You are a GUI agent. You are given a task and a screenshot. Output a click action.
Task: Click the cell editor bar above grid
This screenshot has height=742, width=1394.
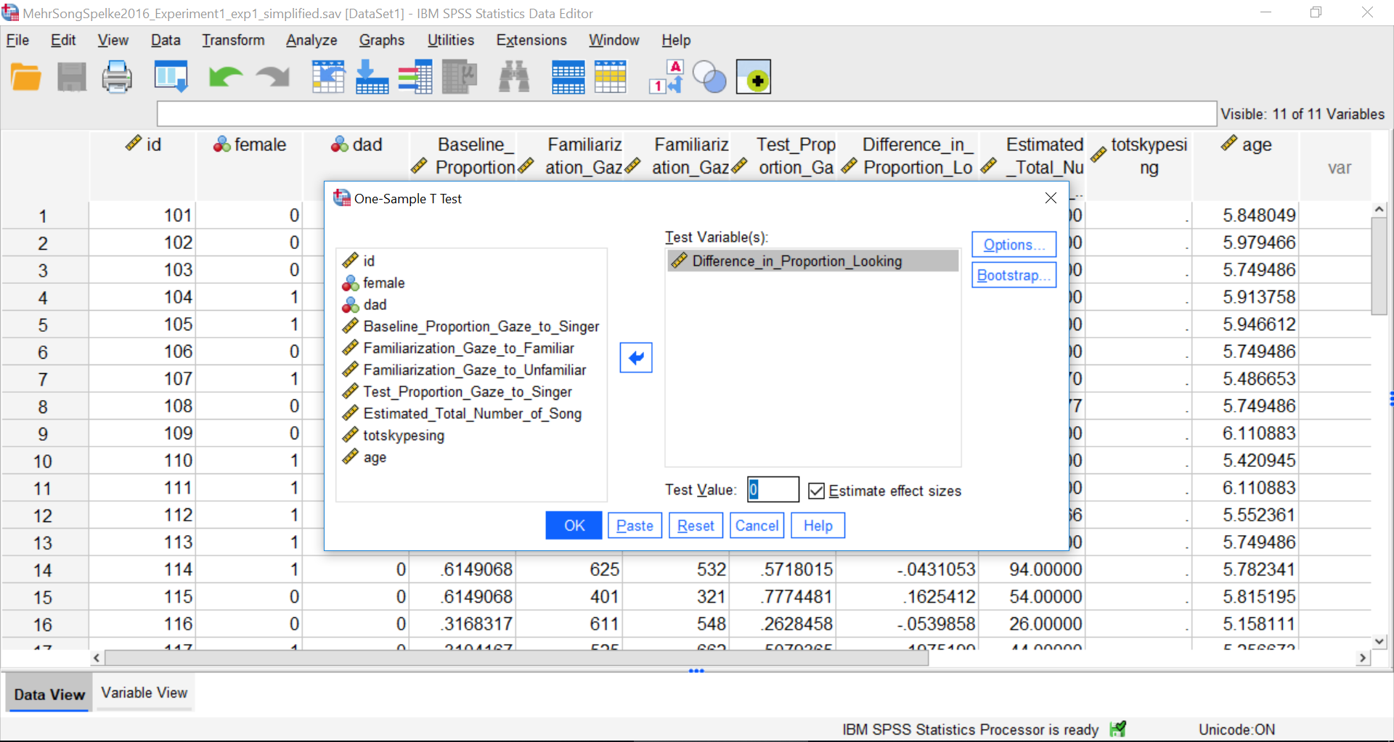point(687,114)
